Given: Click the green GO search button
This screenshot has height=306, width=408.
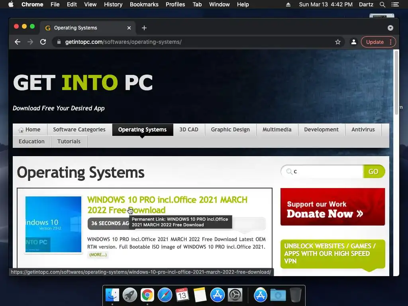Looking at the screenshot, I should click(374, 171).
